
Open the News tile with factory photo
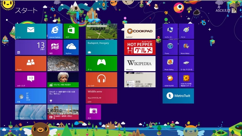[x=63, y=112]
